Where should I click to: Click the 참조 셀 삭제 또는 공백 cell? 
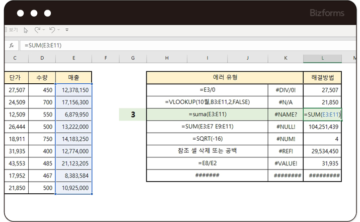coord(207,151)
